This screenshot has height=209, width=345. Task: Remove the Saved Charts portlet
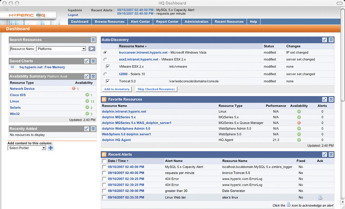click(93, 61)
